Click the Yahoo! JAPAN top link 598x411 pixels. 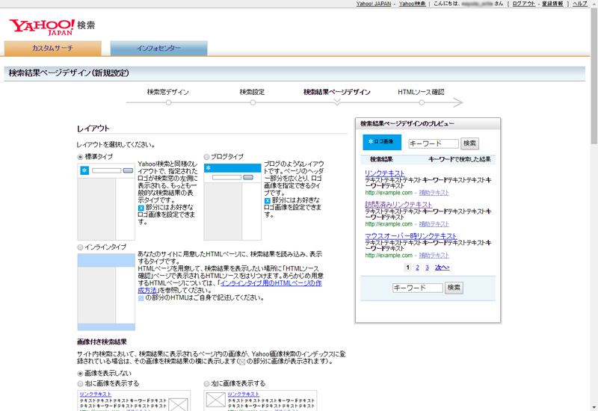[373, 4]
